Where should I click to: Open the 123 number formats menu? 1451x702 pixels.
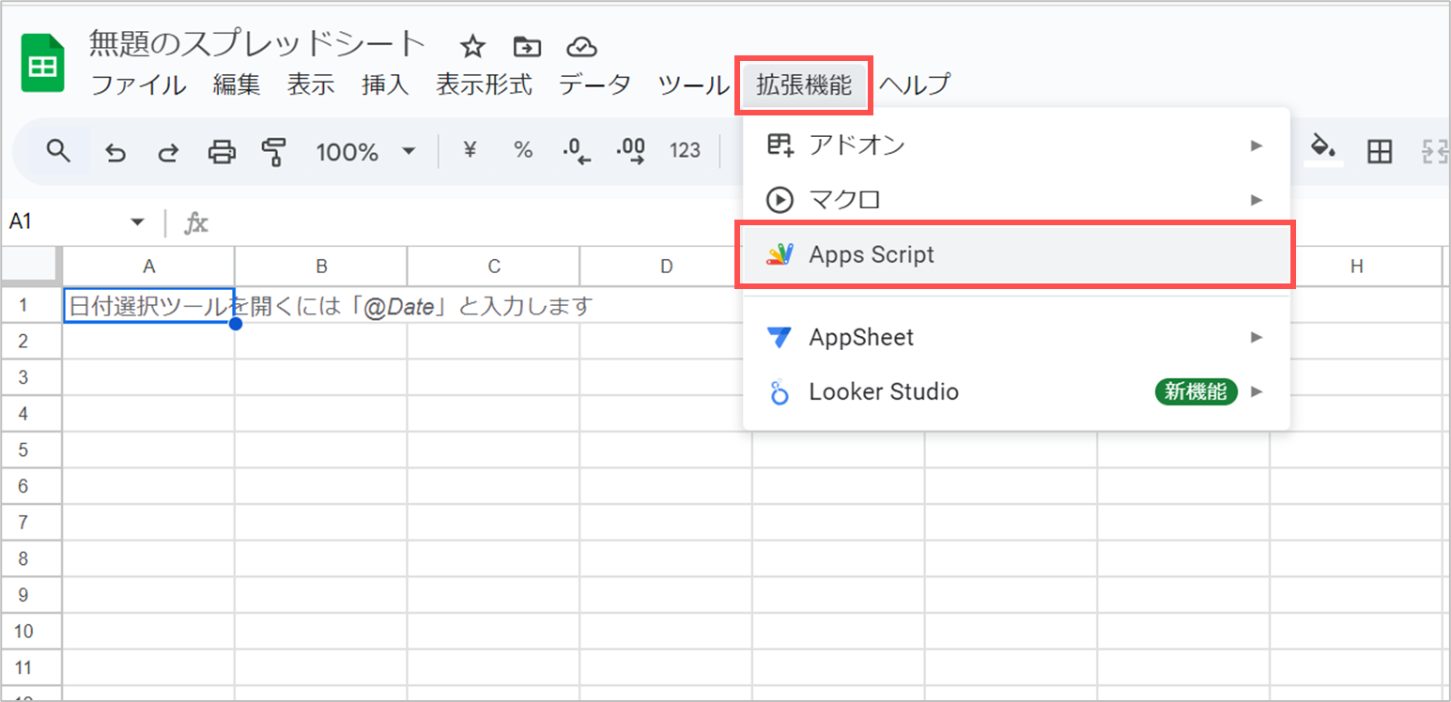(685, 150)
